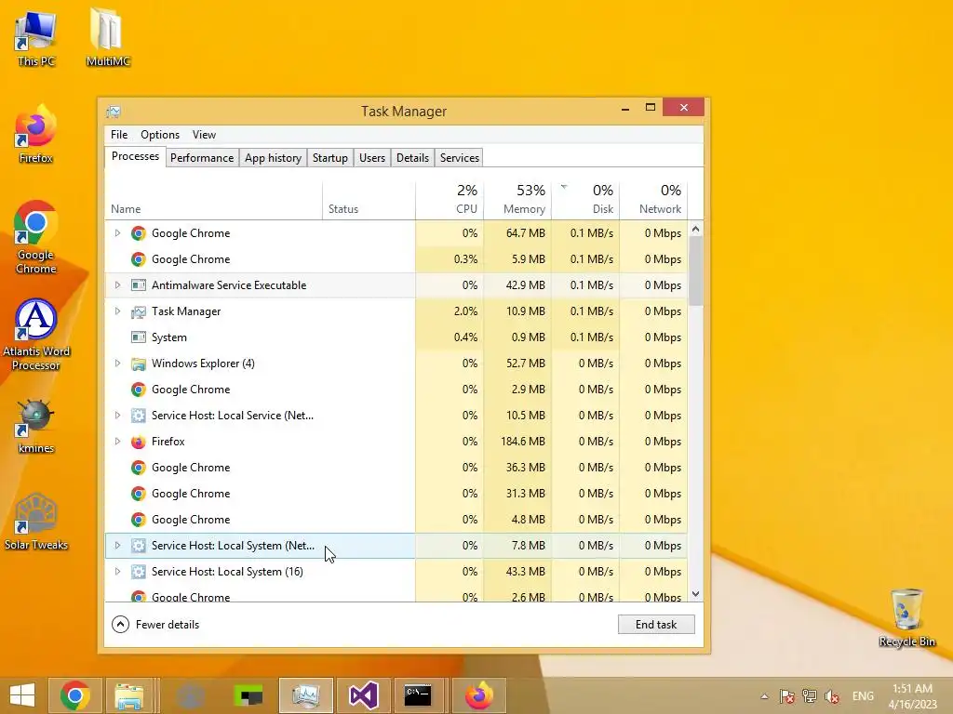Select Google Chrome process using 2.9 MB
The height and width of the screenshot is (714, 953).
[396, 390]
